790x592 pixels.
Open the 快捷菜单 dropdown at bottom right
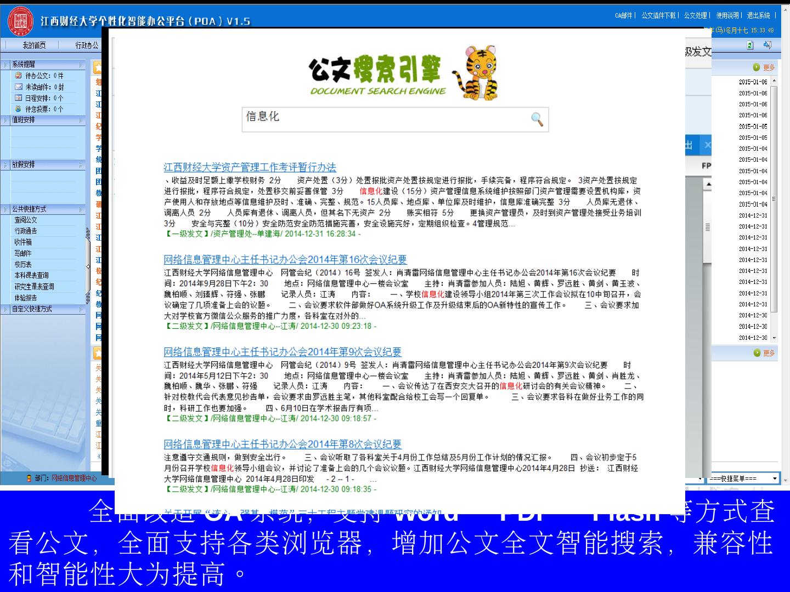743,479
